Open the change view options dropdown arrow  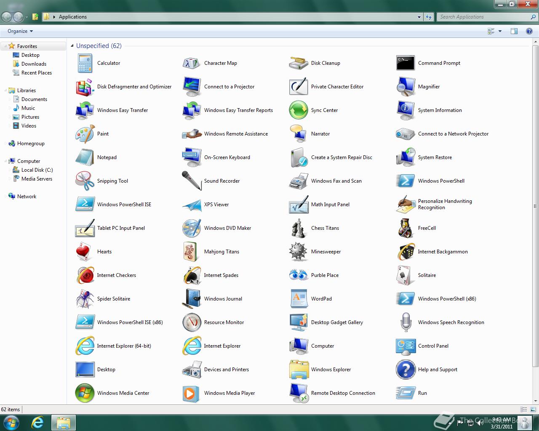(x=500, y=31)
